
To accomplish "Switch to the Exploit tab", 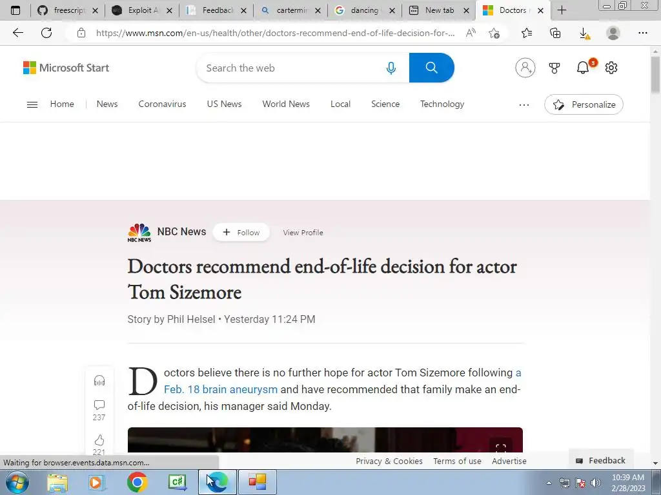I will click(141, 10).
